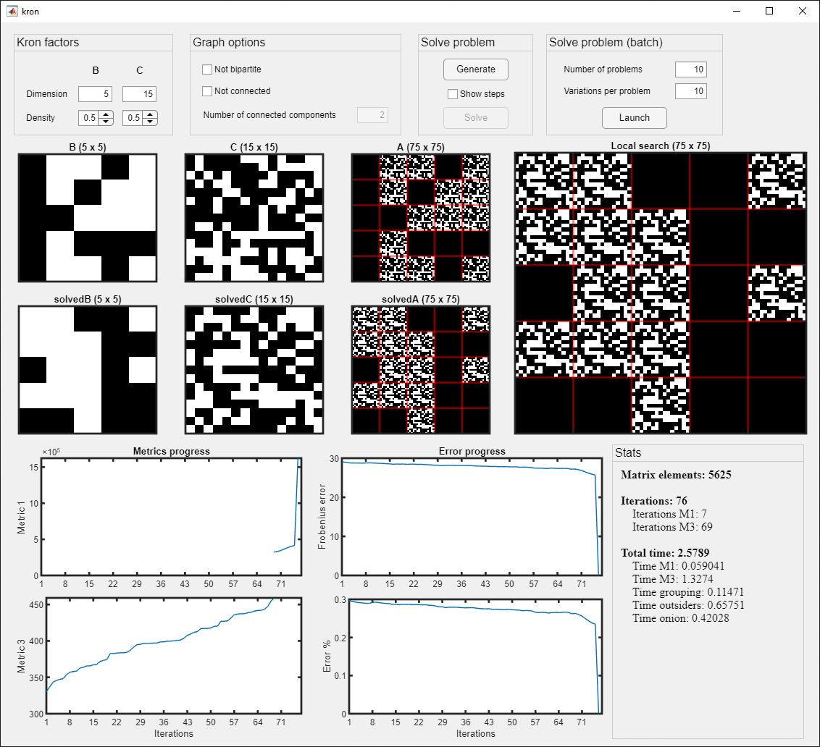820x747 pixels.
Task: Click the Graph options panel title
Action: (229, 42)
